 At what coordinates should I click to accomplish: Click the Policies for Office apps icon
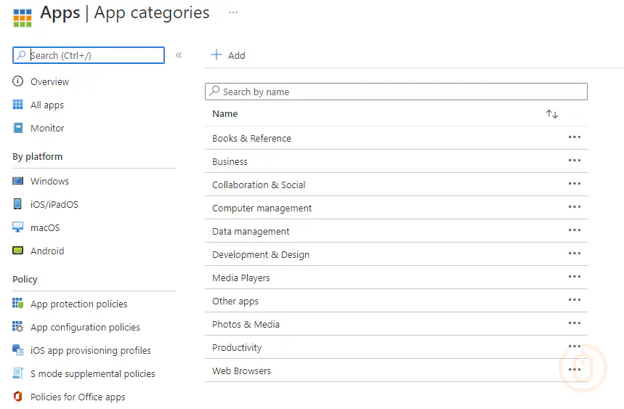(18, 397)
